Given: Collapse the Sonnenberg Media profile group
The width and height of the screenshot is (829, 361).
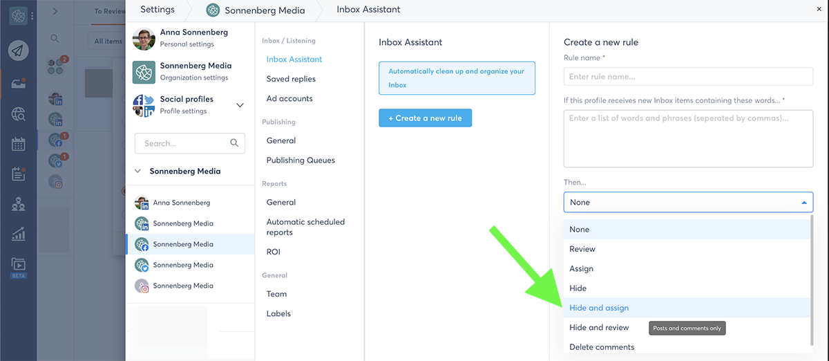Looking at the screenshot, I should click(x=139, y=171).
